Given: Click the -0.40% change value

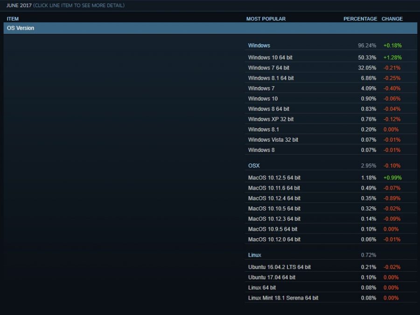Looking at the screenshot, I should pyautogui.click(x=392, y=88).
